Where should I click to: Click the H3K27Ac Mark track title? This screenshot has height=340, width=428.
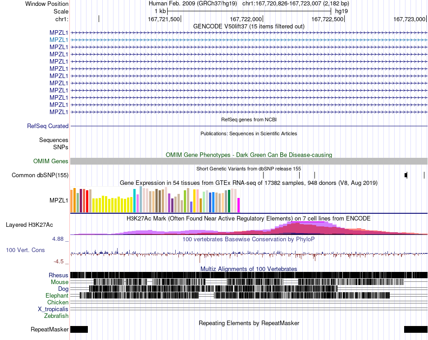tap(249, 218)
